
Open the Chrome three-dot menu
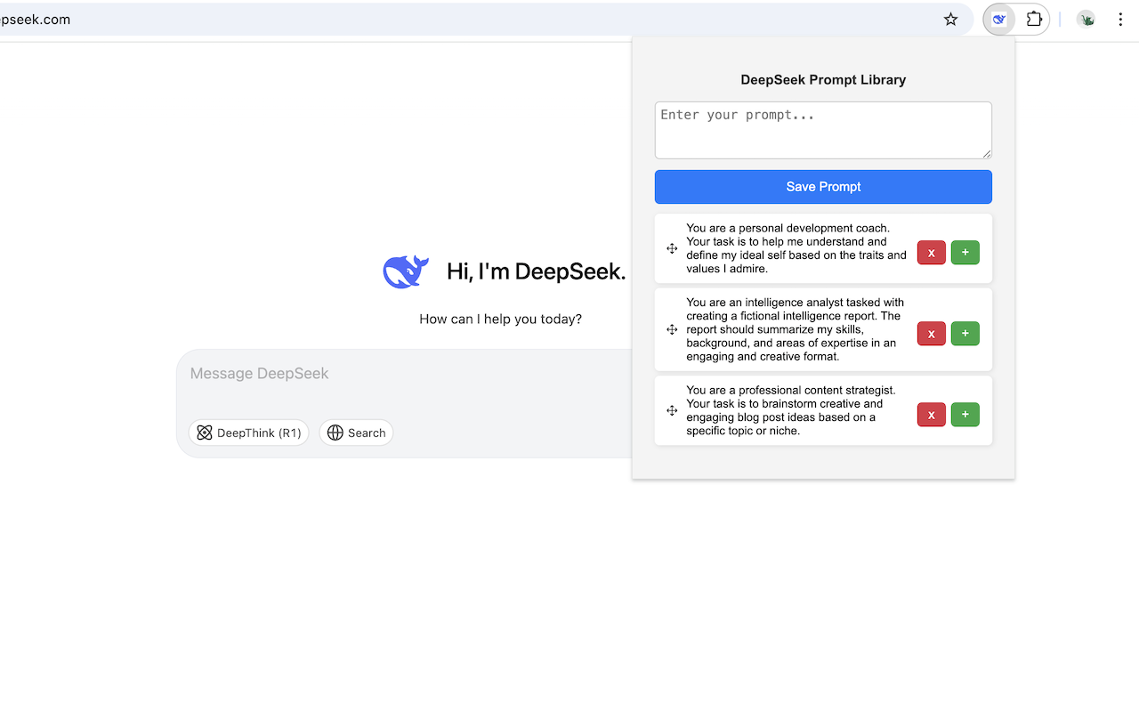(1120, 19)
